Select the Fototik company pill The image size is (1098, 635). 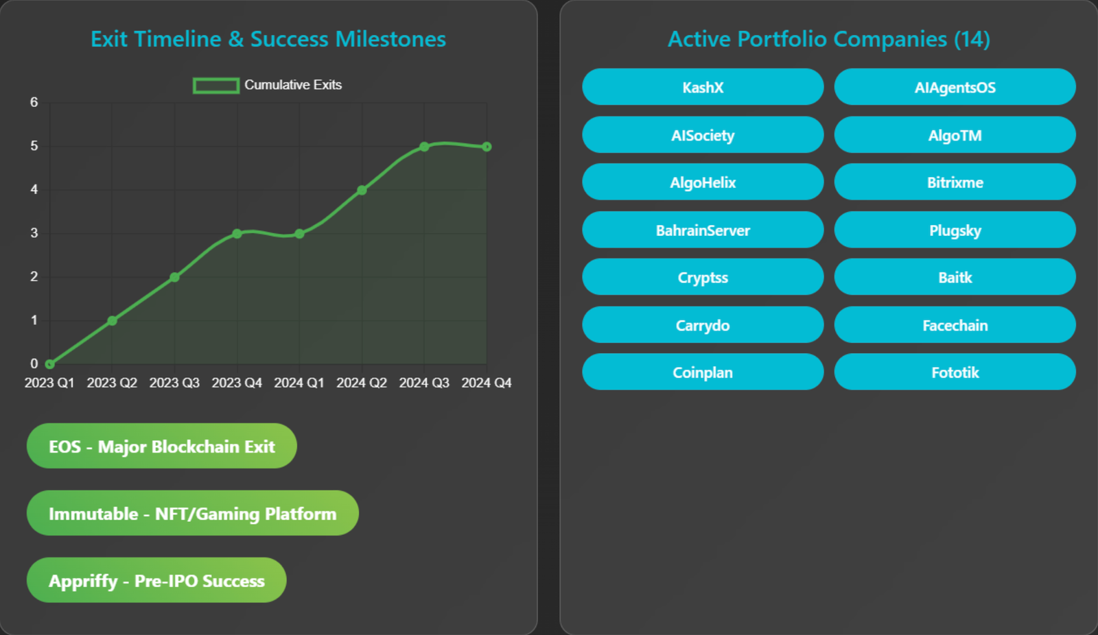click(955, 372)
